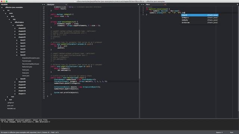Collapse the chapter05 folder arrow
Screen dimensions: 239x134
point(15,37)
